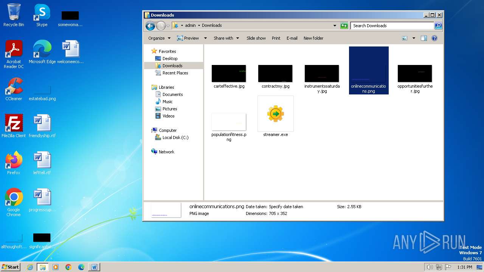Go back in Explorer navigation
The width and height of the screenshot is (484, 272).
(150, 26)
